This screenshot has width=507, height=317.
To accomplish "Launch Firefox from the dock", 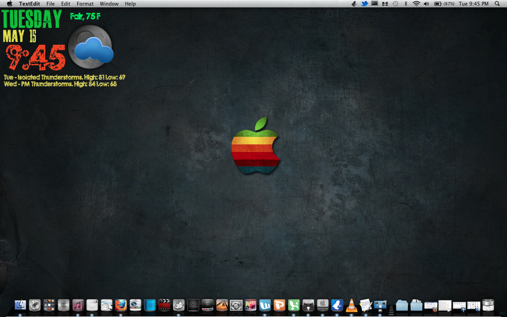I will point(121,305).
